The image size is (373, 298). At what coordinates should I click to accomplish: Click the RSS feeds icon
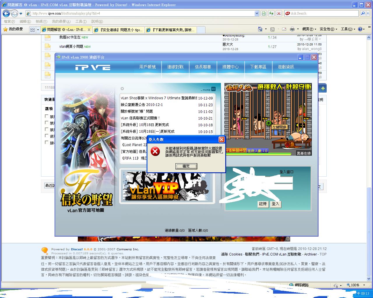[x=272, y=29]
